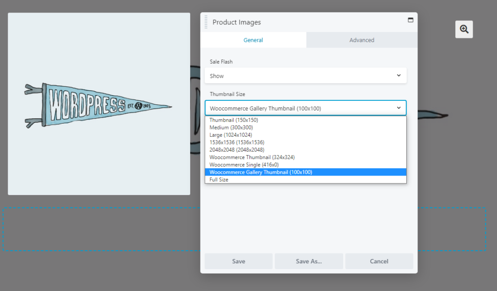This screenshot has height=291, width=497.
Task: Click the drag handle beside Product Images title
Action: 206,22
